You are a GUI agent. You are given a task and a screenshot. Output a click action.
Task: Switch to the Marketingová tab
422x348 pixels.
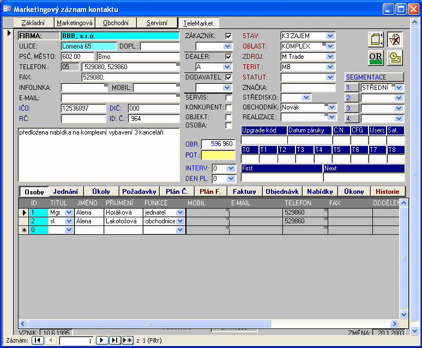[x=75, y=23]
